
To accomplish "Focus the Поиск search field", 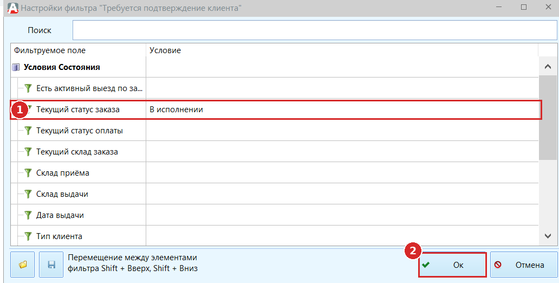I will (x=314, y=30).
